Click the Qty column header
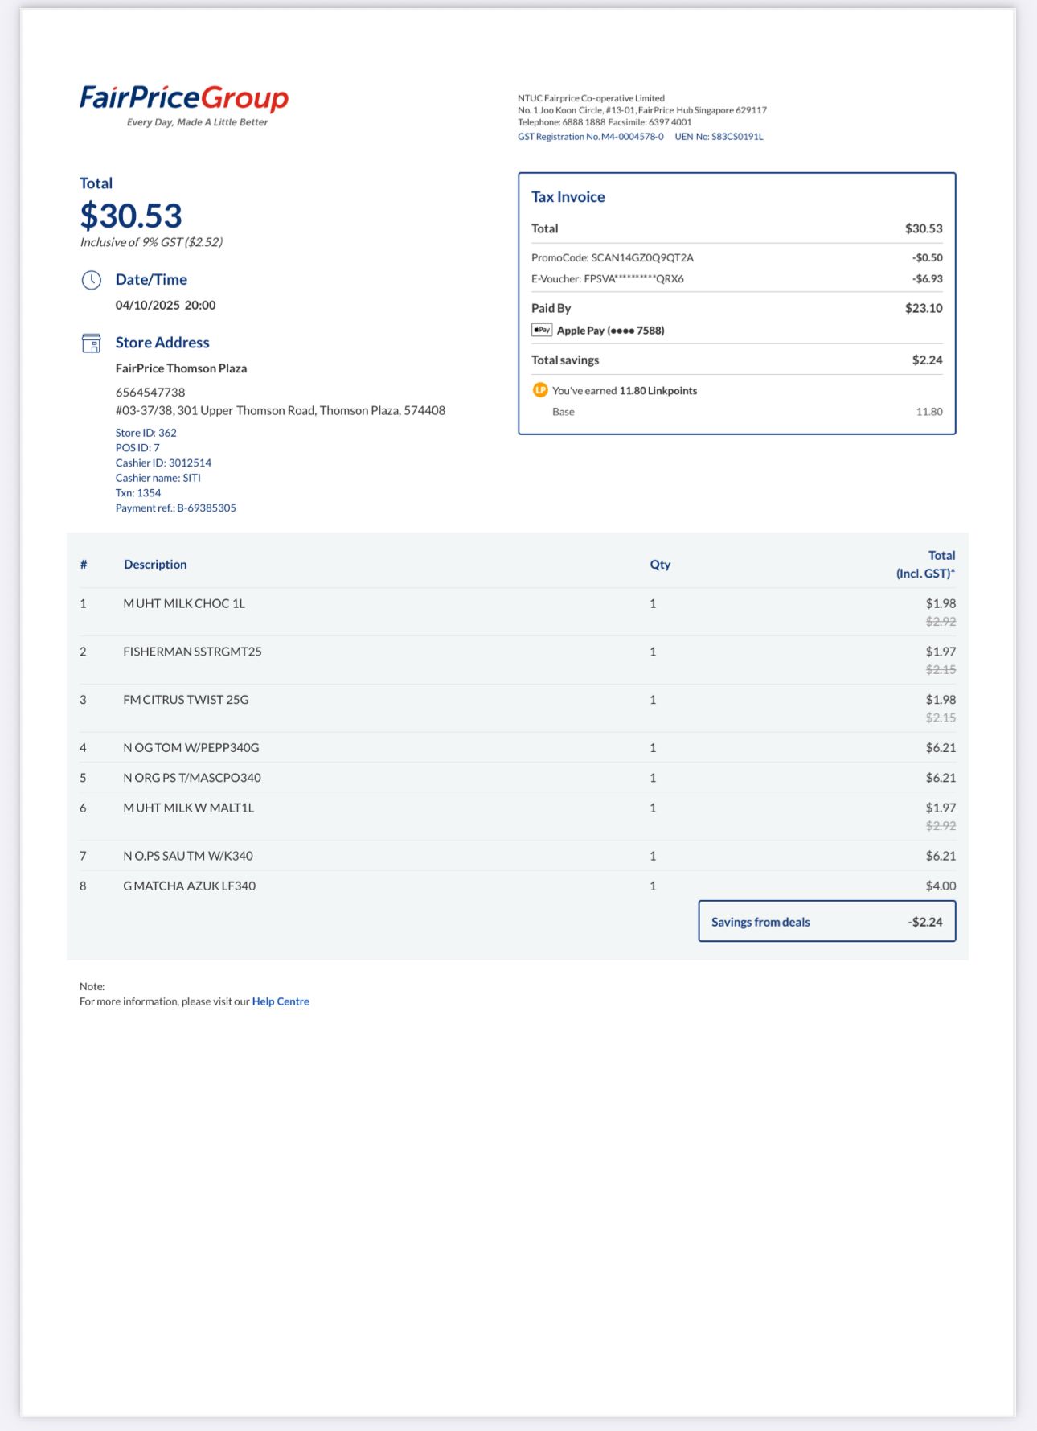This screenshot has height=1431, width=1037. coord(660,565)
